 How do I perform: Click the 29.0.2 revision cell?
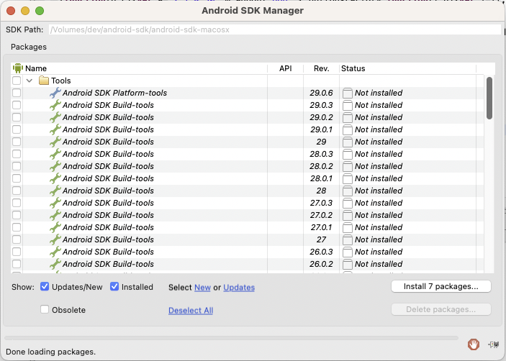(321, 117)
